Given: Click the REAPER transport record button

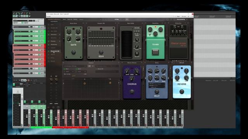Looking at the screenshot, I should tap(28, 80).
